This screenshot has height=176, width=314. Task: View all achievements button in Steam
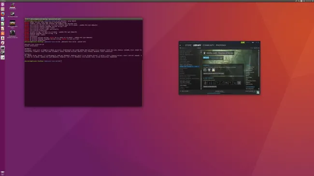click(x=210, y=87)
